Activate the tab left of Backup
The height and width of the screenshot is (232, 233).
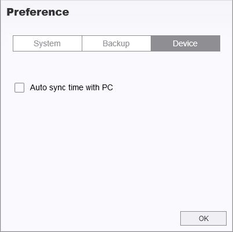48,43
